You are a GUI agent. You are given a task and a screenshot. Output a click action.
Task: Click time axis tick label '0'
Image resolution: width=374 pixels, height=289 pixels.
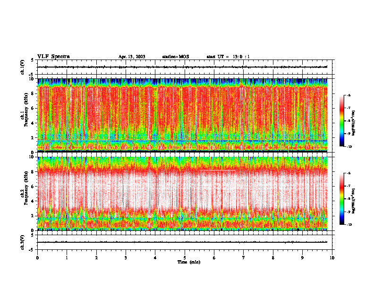click(37, 258)
